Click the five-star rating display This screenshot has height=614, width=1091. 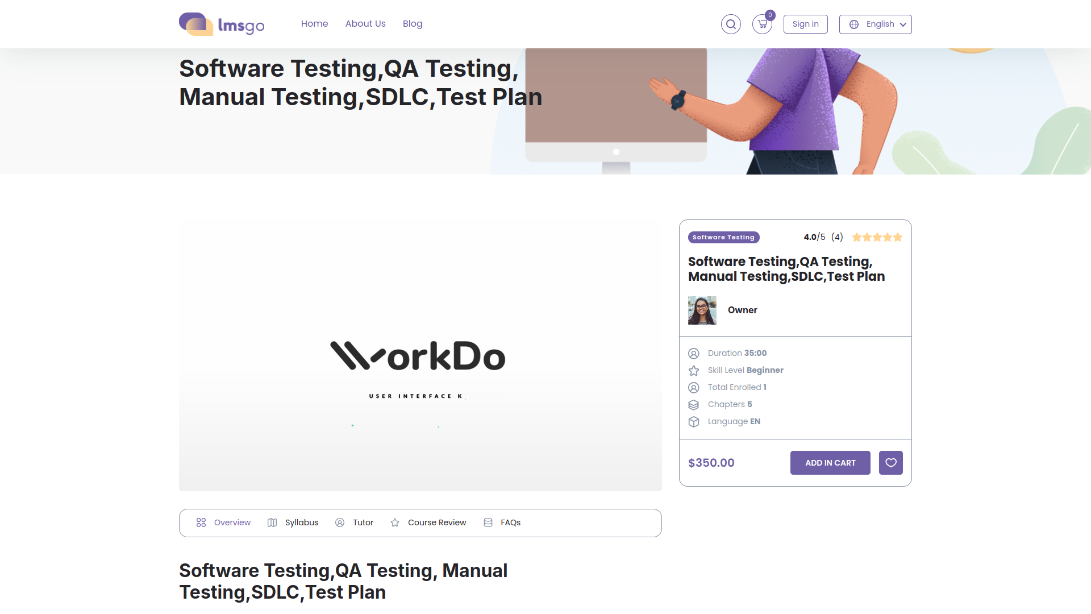click(877, 237)
